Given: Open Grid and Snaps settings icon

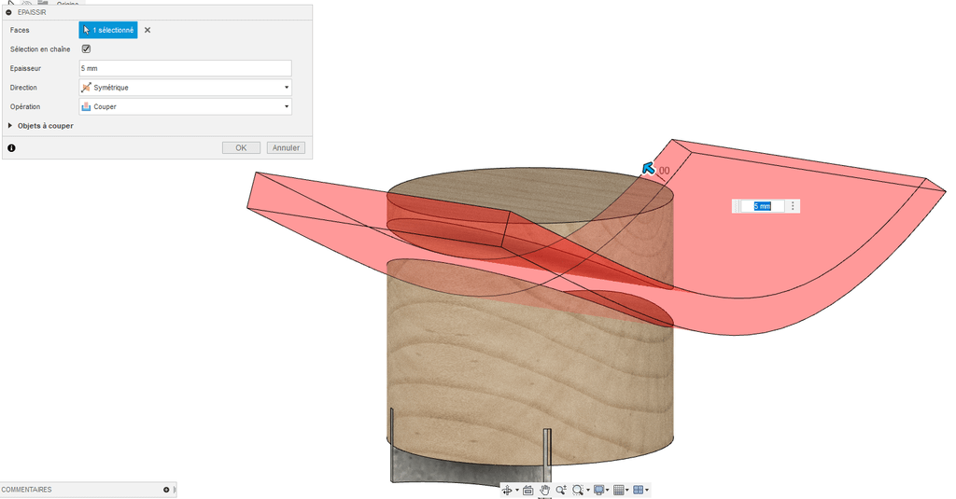Looking at the screenshot, I should [618, 490].
